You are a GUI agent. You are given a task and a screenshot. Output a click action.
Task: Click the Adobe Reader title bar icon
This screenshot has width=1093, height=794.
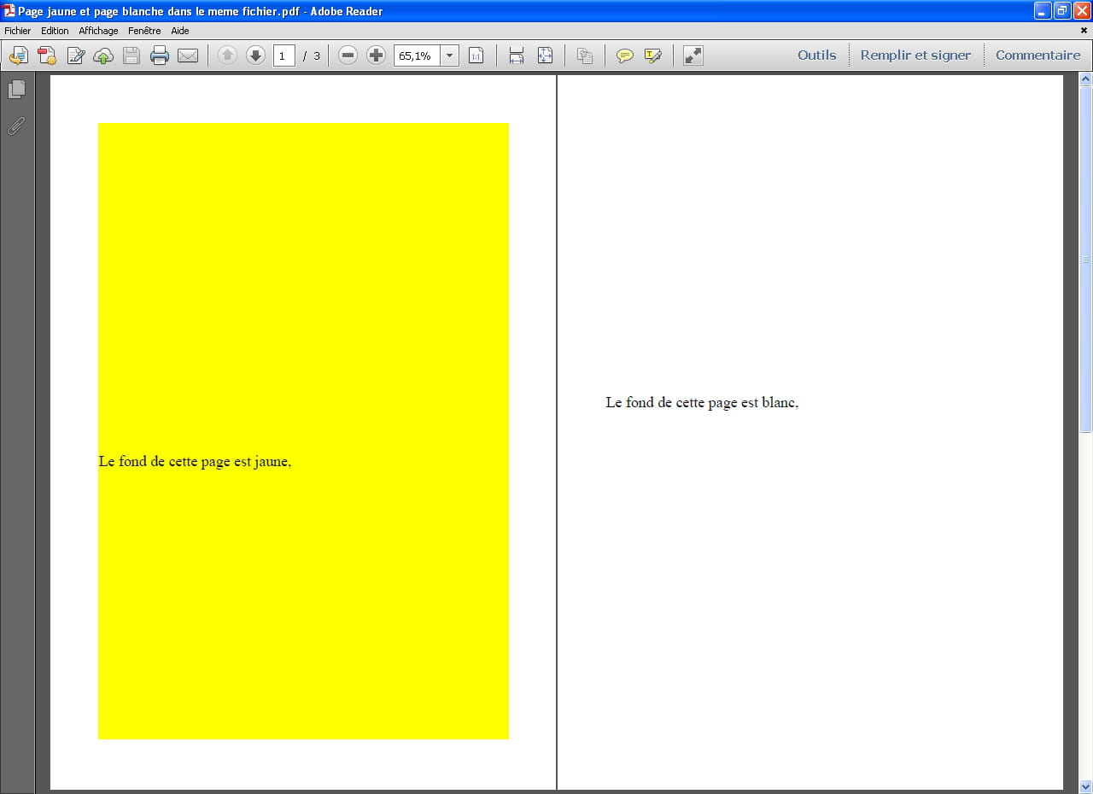pos(9,11)
